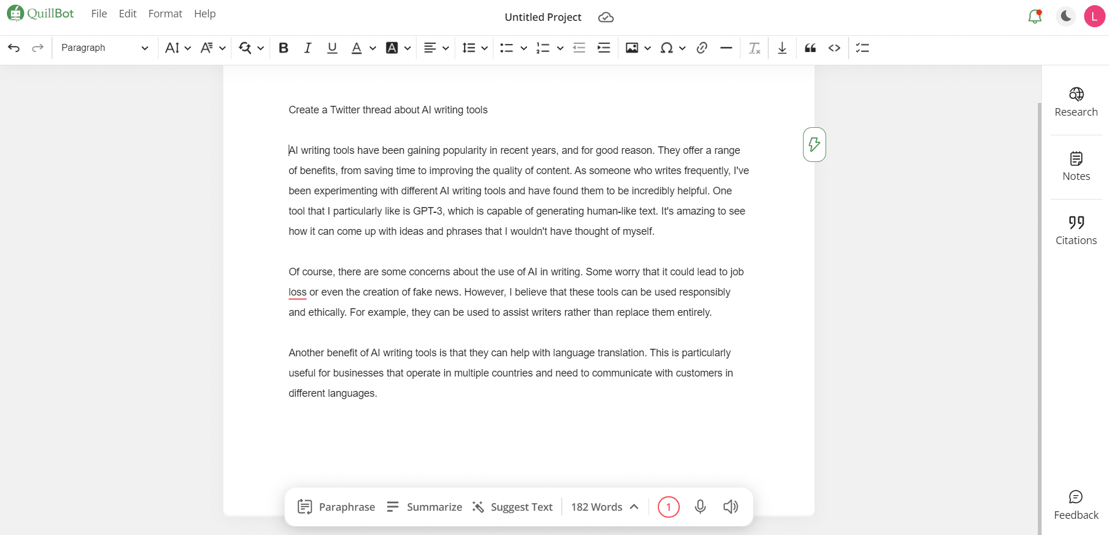Open the text alignment dropdown
1109x535 pixels.
click(x=436, y=48)
